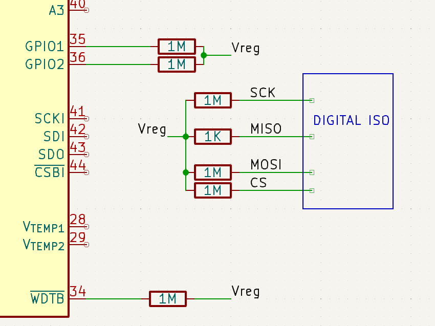This screenshot has width=435, height=326.
Task: Click pin number 42
Action: 78,129
